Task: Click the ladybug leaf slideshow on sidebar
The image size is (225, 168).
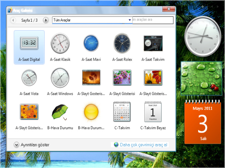Action: pos(201,78)
